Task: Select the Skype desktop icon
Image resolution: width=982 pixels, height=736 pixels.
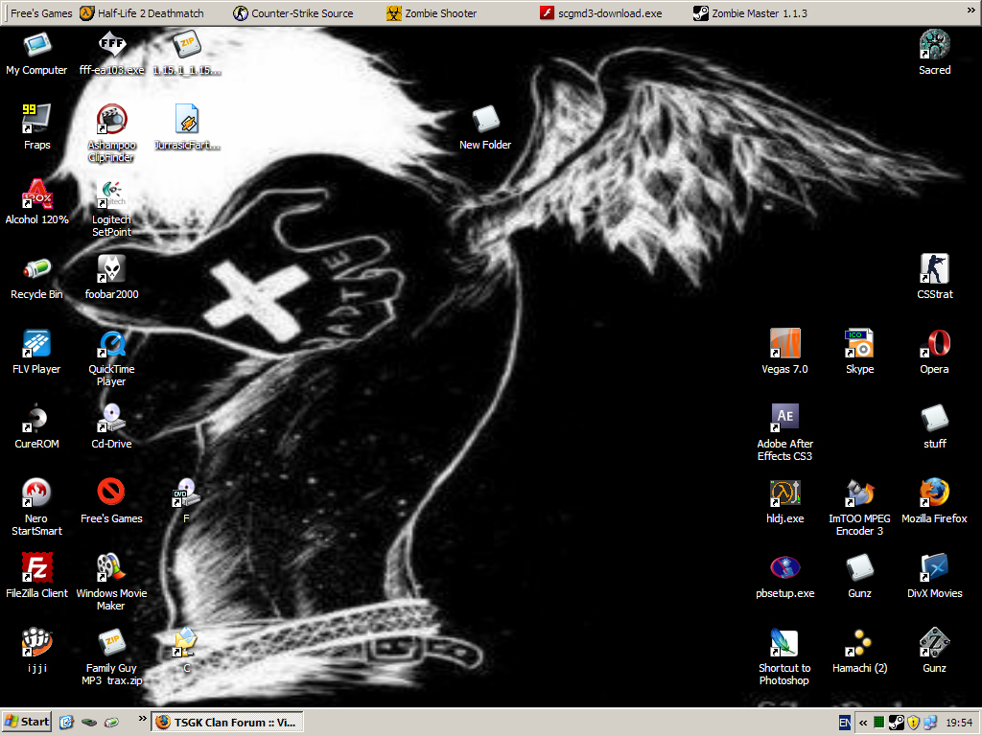Action: 859,344
